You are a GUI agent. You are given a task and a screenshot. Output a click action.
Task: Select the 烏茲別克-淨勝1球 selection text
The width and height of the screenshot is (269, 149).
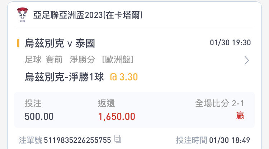64,77
